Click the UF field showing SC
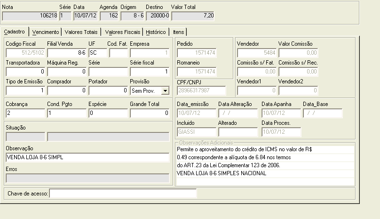The image size is (380, 219). point(98,53)
